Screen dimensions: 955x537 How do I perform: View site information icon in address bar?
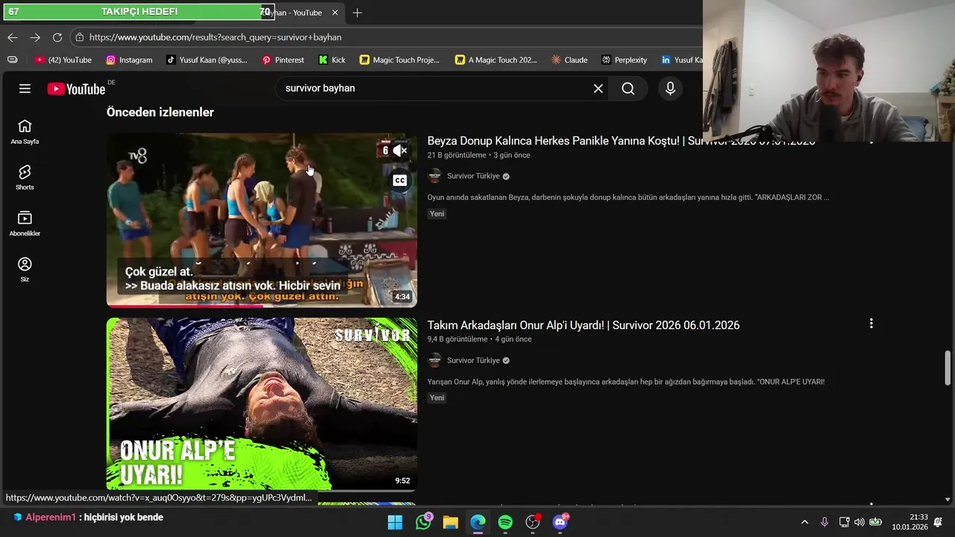(x=80, y=37)
